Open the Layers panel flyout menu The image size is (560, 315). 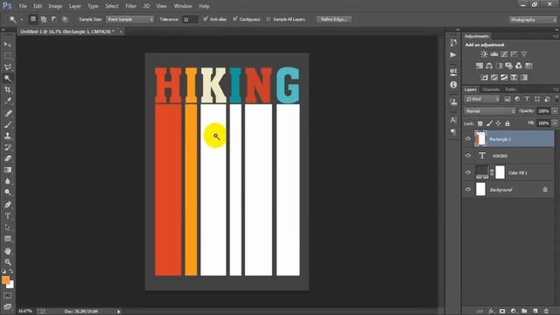556,89
